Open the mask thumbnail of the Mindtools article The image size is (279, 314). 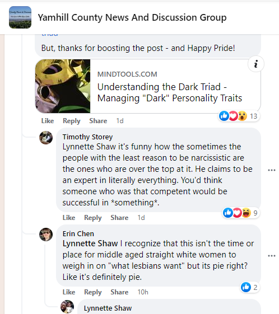click(63, 86)
